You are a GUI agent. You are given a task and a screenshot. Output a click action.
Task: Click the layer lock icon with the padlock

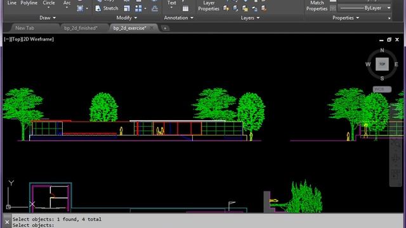(254, 8)
